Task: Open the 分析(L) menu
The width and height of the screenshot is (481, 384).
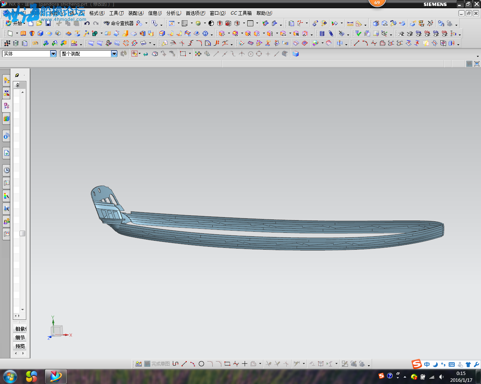Action: 174,13
